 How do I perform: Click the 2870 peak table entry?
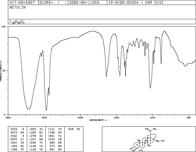point(17,139)
